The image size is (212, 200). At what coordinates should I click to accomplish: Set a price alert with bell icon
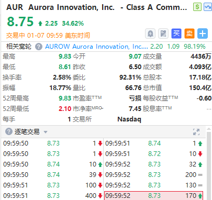click(x=150, y=34)
